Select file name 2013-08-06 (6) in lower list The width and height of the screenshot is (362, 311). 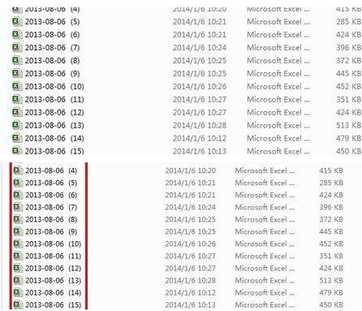tap(51, 195)
